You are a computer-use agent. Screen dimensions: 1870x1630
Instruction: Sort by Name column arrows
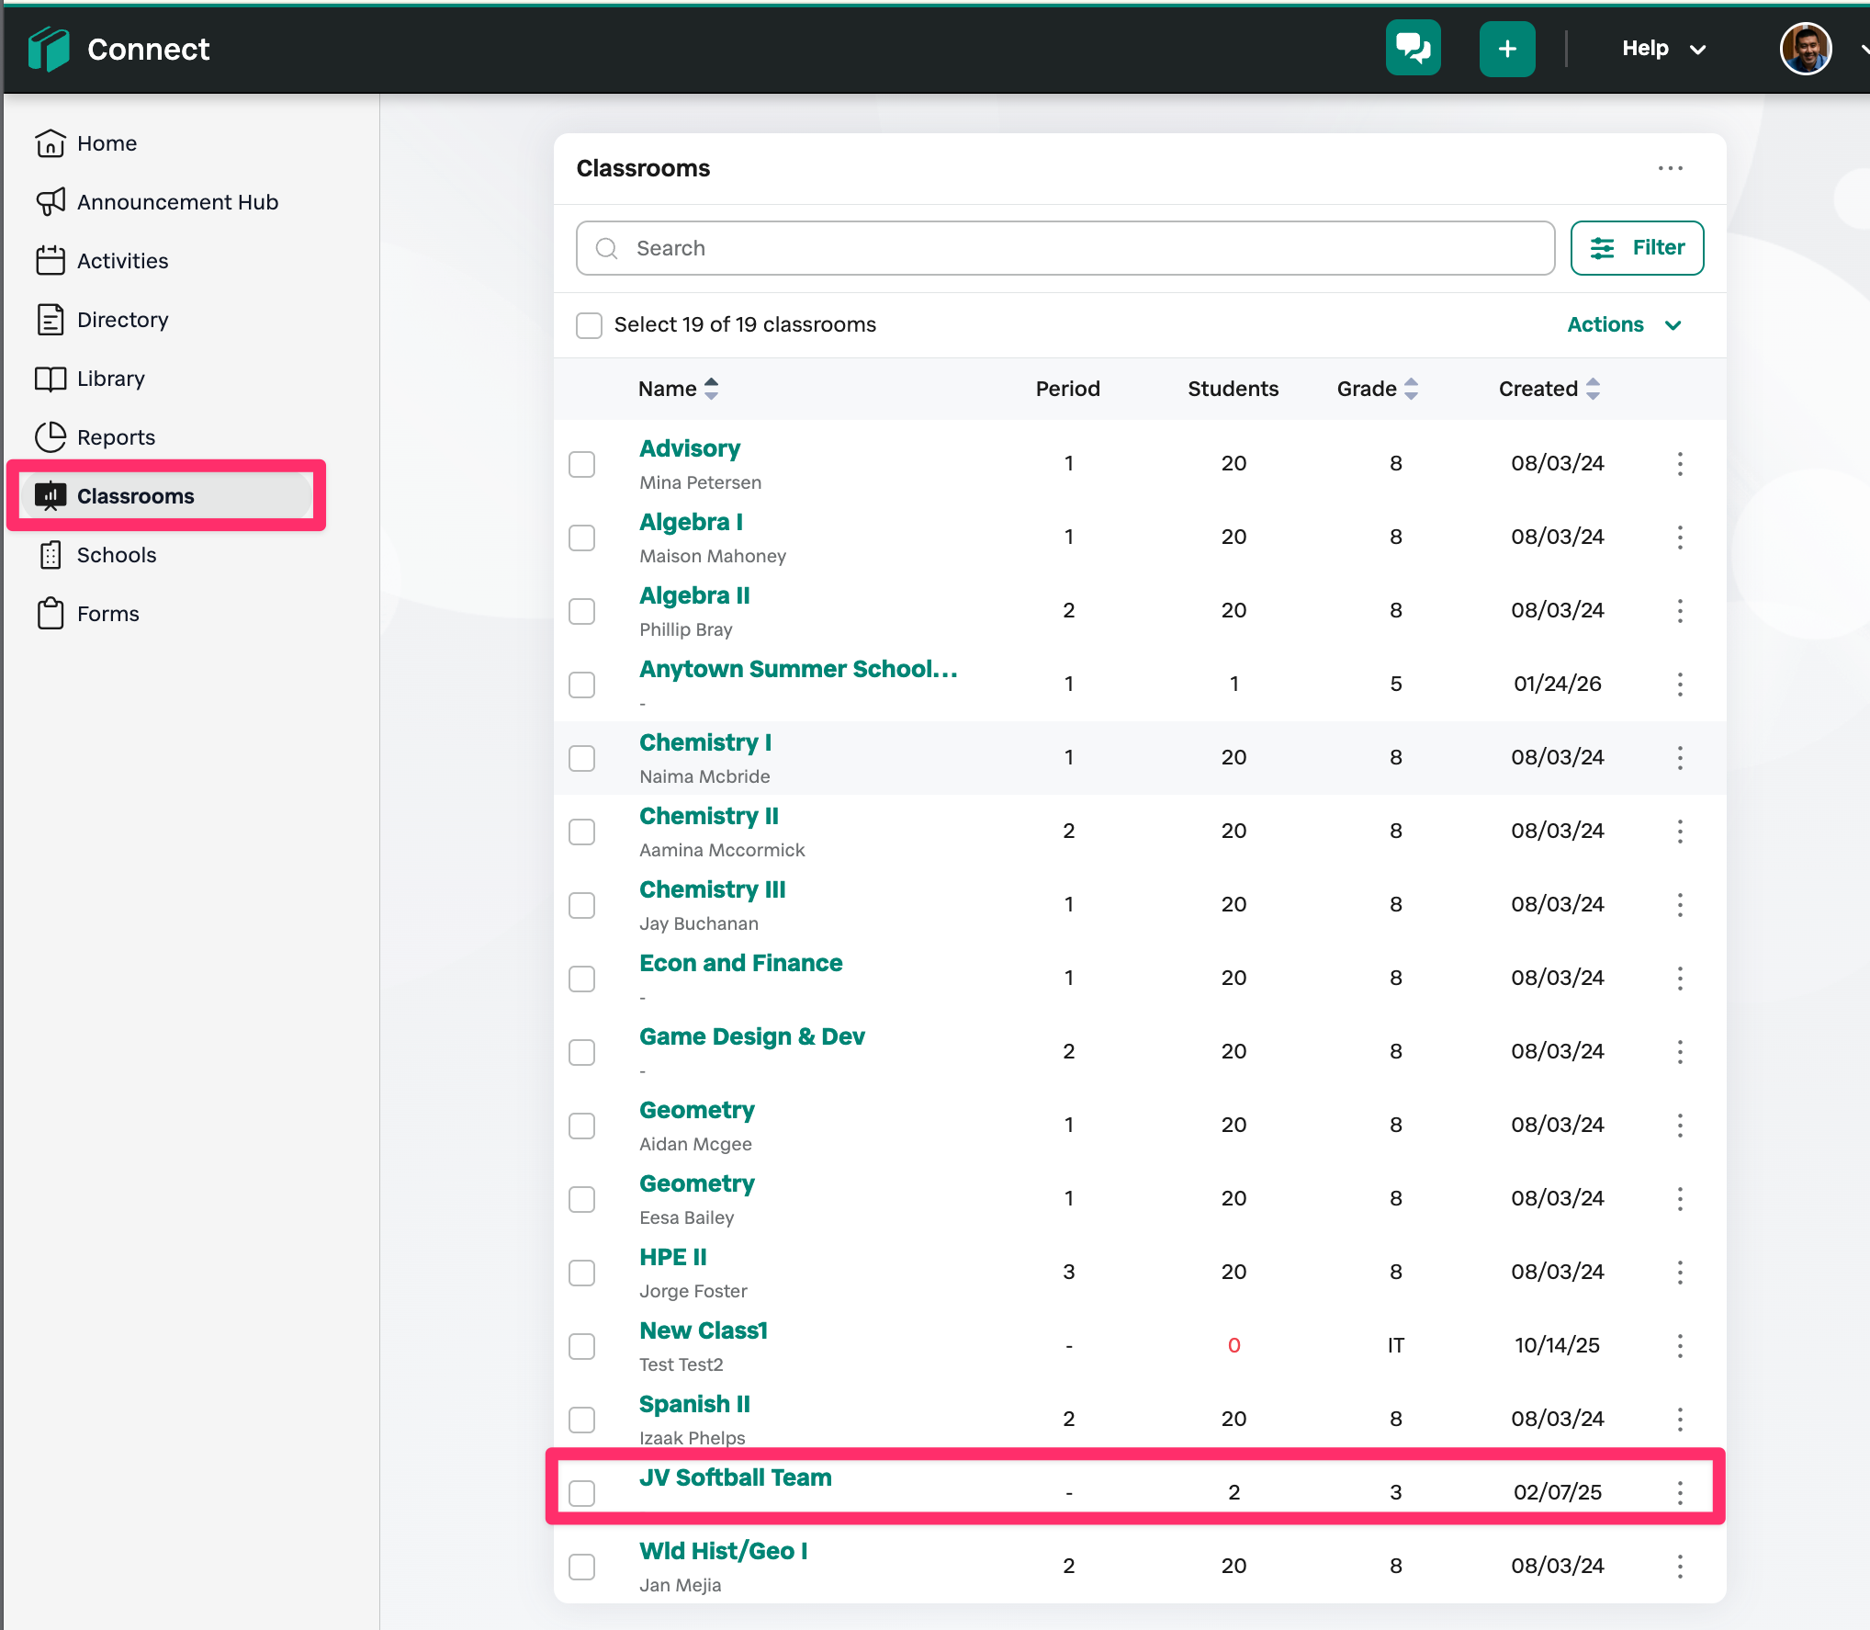pos(711,389)
